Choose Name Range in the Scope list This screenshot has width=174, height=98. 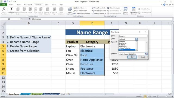pyautogui.click(x=127, y=43)
